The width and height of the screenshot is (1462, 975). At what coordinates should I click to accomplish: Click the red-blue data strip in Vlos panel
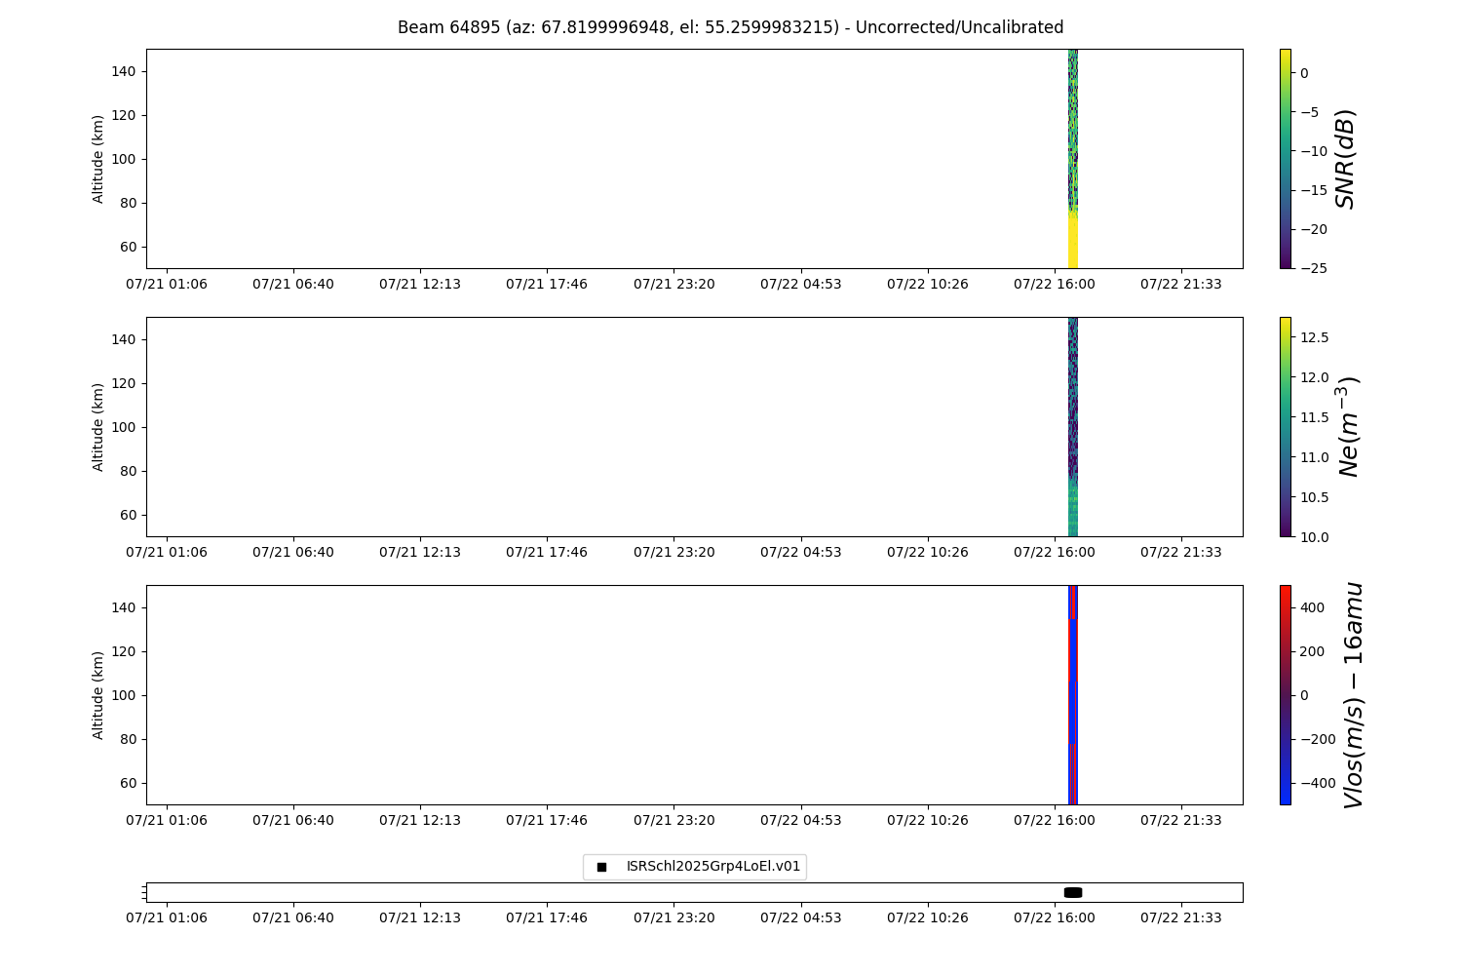pyautogui.click(x=1072, y=695)
